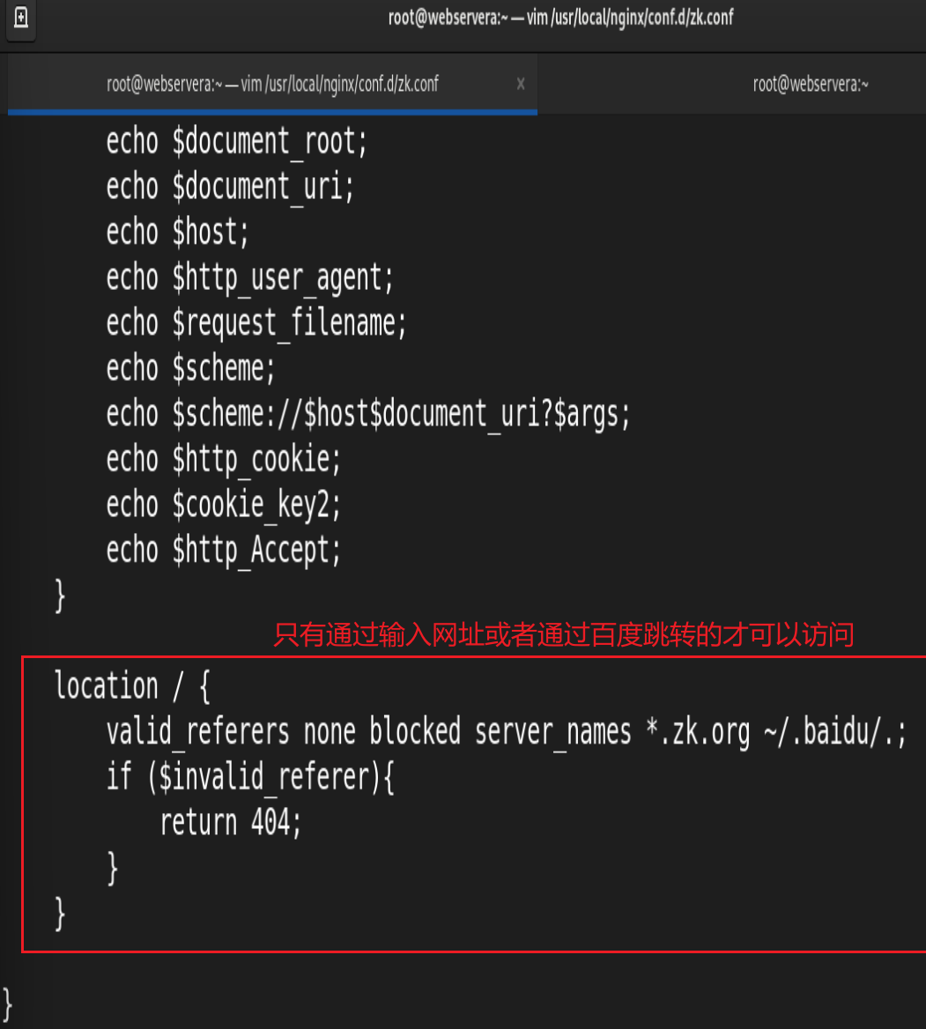Click the line echo $document_uri;
The height and width of the screenshot is (1029, 926).
tap(230, 187)
